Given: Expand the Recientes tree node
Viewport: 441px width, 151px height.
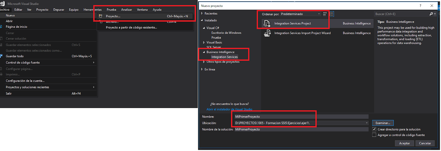Looking at the screenshot, I should (202, 14).
